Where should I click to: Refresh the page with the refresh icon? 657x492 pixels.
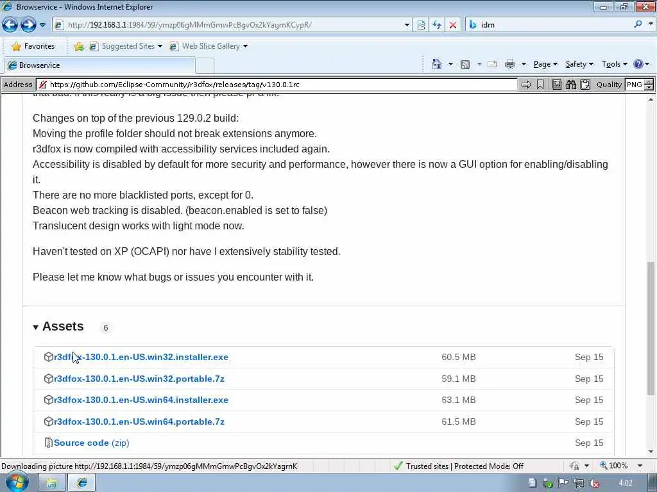click(x=436, y=25)
